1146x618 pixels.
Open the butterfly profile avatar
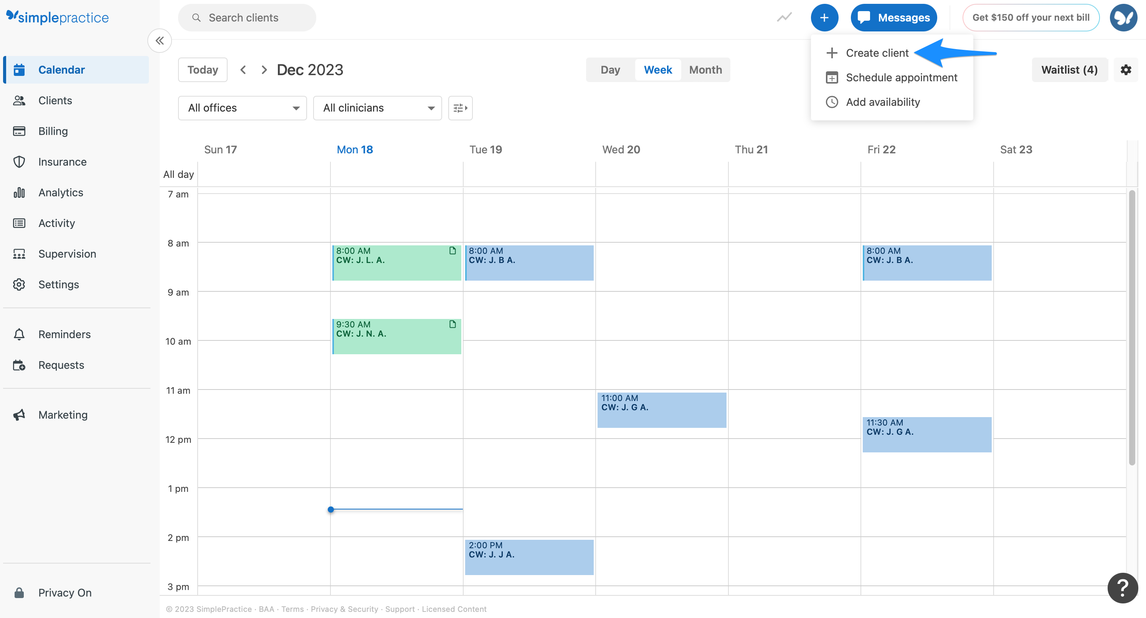(x=1123, y=18)
